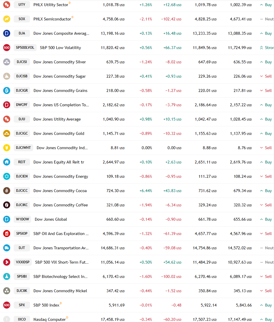Click the Neutral rating for DJT
The width and height of the screenshot is (274, 322).
click(x=267, y=248)
